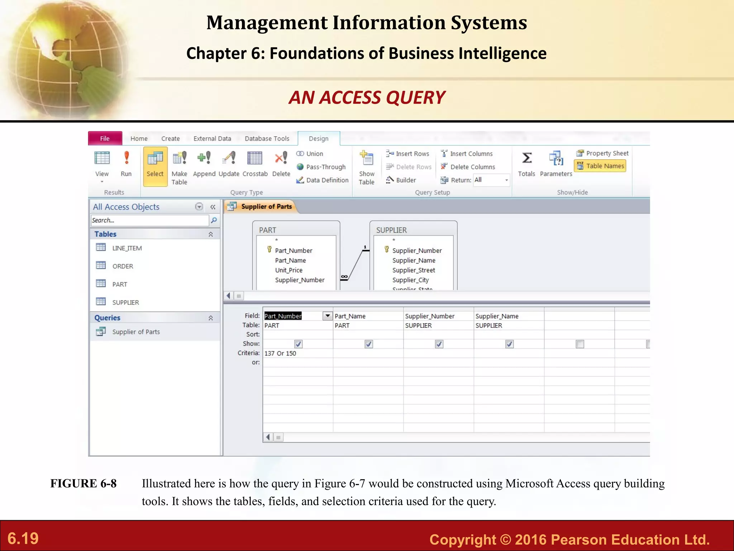This screenshot has width=734, height=551.
Task: Choose the Append query type
Action: click(204, 164)
